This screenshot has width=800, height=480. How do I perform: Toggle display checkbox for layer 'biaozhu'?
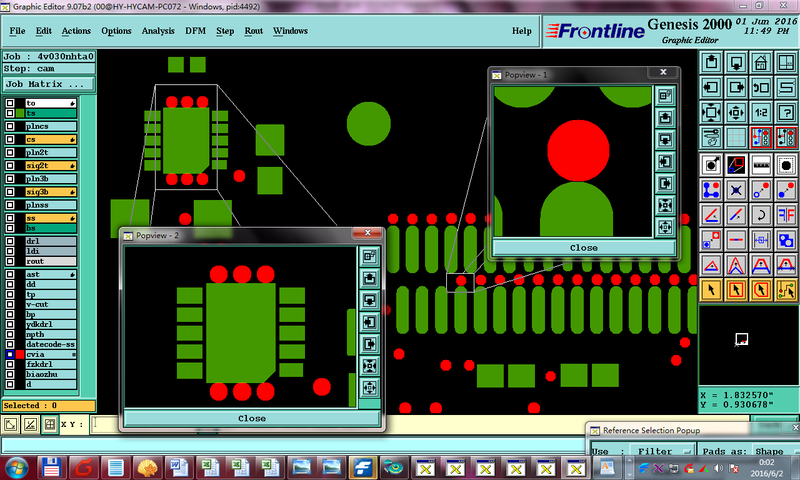(10, 374)
